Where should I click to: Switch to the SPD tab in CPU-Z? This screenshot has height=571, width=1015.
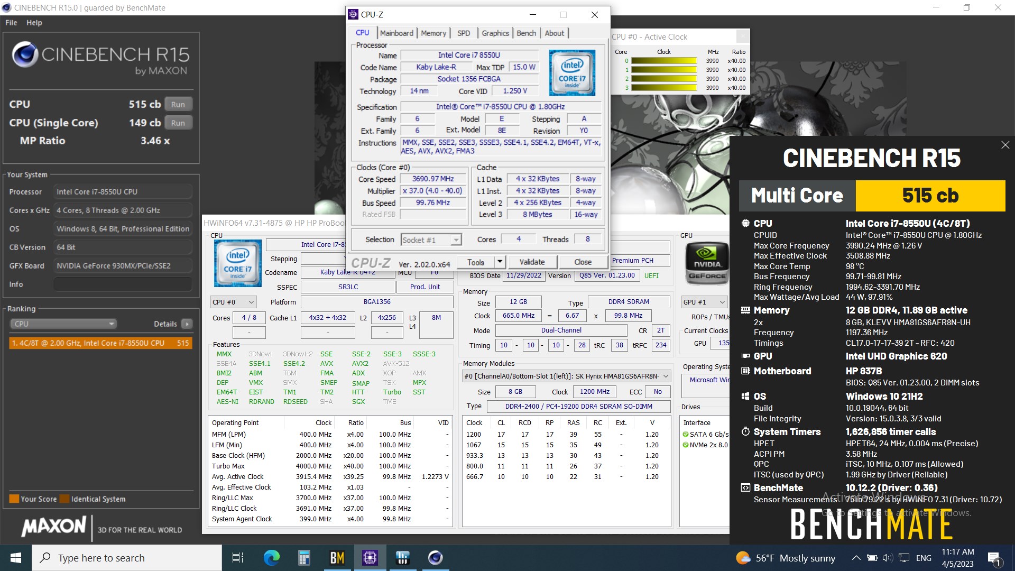464,33
